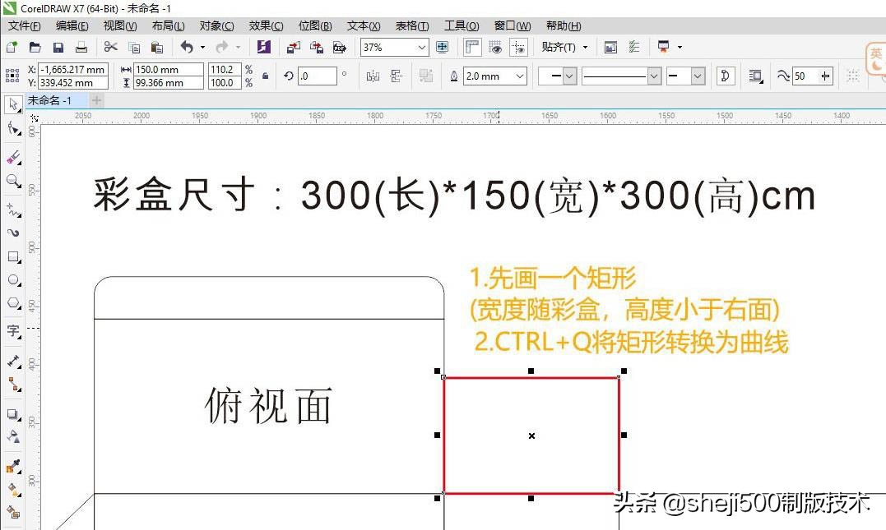The height and width of the screenshot is (530, 886).
Task: Open the start arrowhead dropdown
Action: 569,76
